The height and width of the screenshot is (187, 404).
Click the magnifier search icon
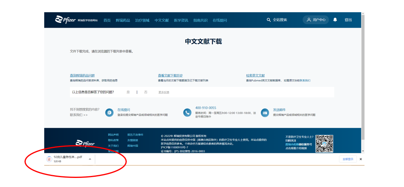point(269,20)
